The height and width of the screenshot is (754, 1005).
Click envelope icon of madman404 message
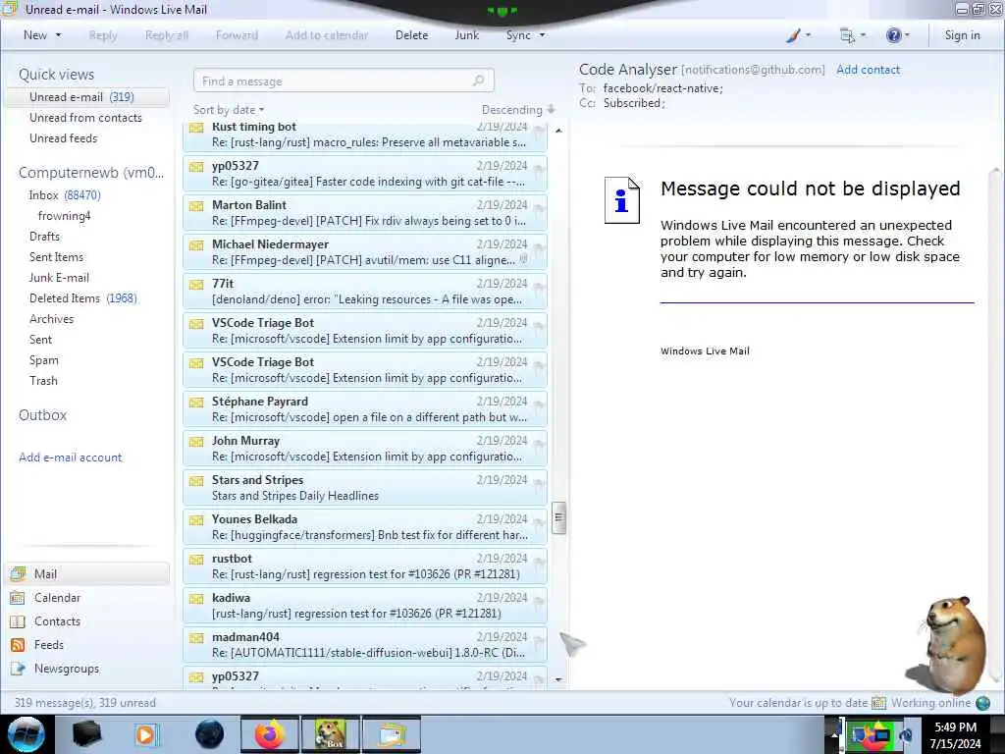click(196, 638)
